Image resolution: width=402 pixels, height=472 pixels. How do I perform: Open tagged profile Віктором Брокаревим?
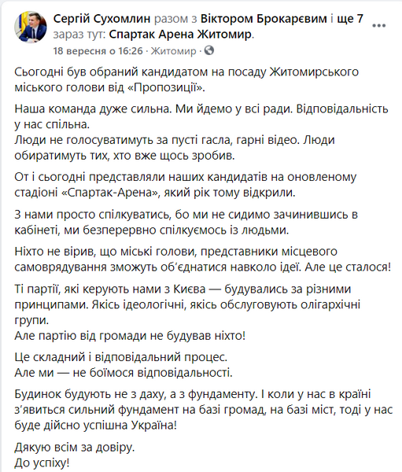(264, 19)
